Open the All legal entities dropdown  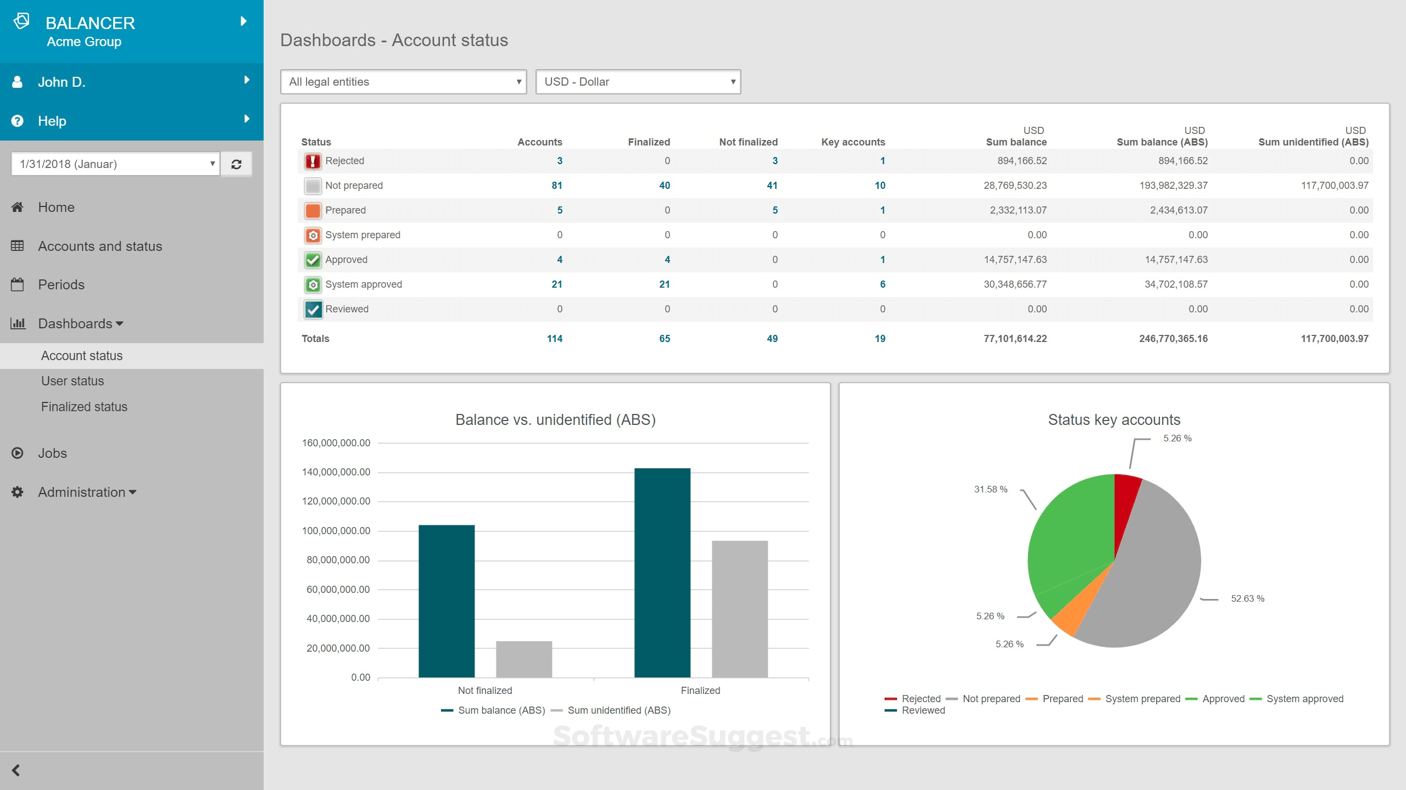pyautogui.click(x=403, y=81)
